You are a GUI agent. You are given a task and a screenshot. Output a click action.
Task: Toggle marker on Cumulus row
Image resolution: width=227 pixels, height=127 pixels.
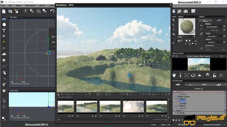click(225, 108)
